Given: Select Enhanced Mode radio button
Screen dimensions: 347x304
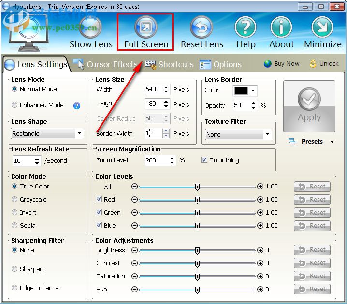Looking at the screenshot, I should pos(14,105).
